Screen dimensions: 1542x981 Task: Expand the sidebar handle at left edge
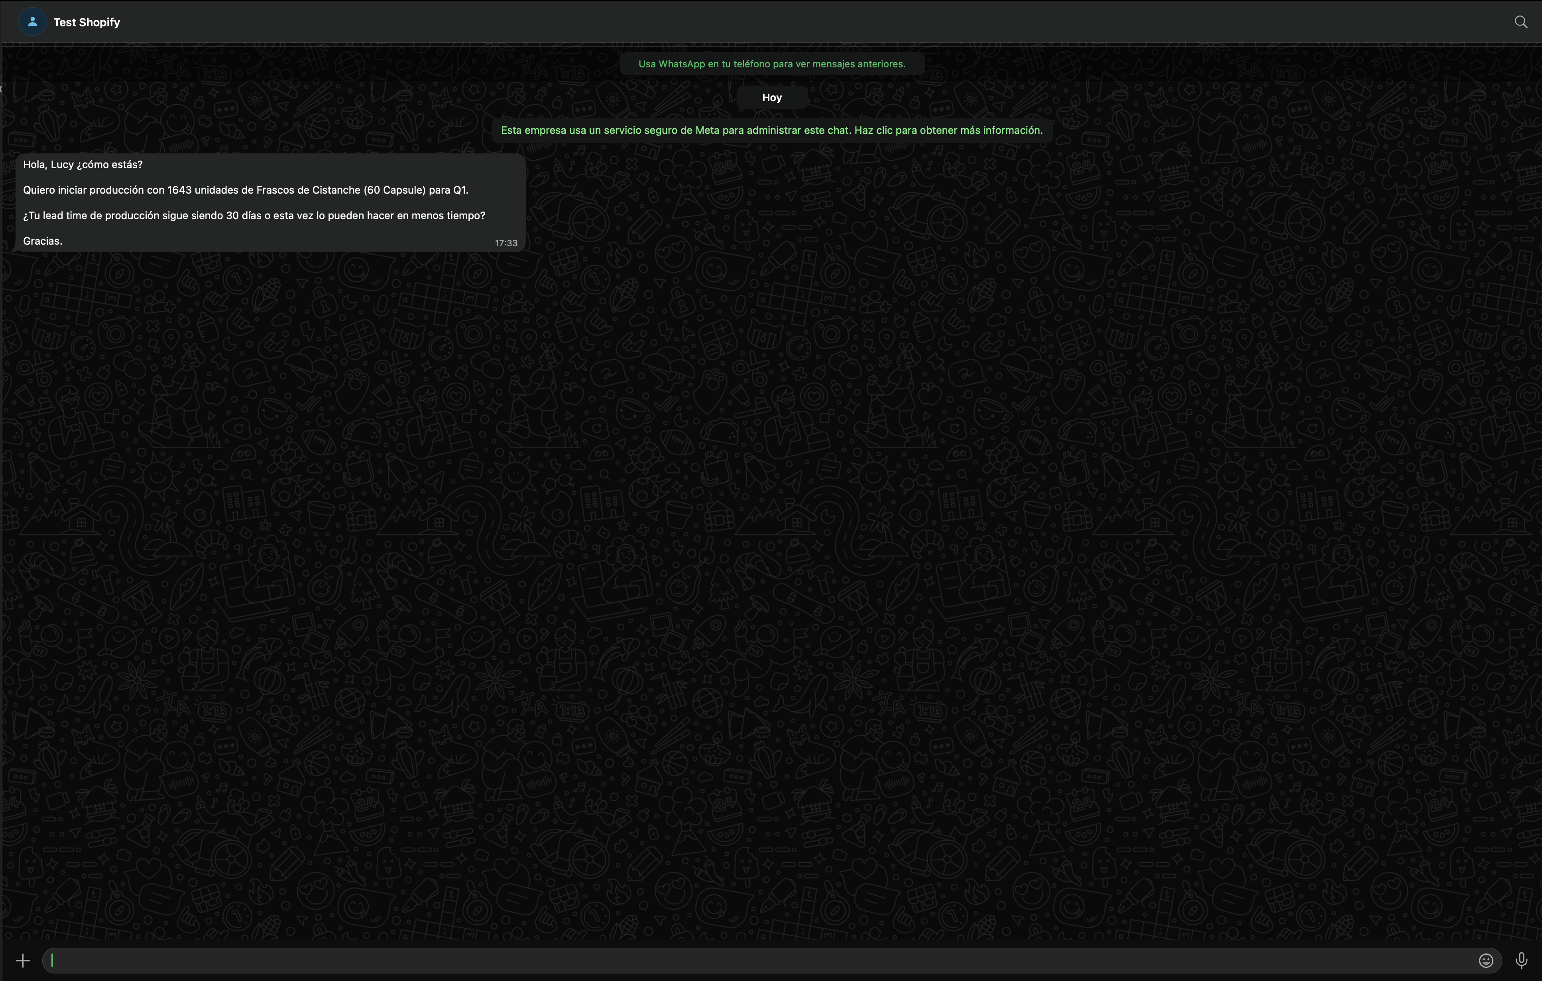click(2, 89)
